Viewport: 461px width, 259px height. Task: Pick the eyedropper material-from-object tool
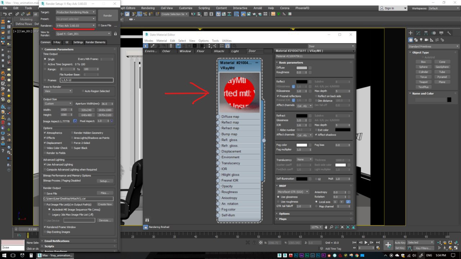click(x=153, y=46)
